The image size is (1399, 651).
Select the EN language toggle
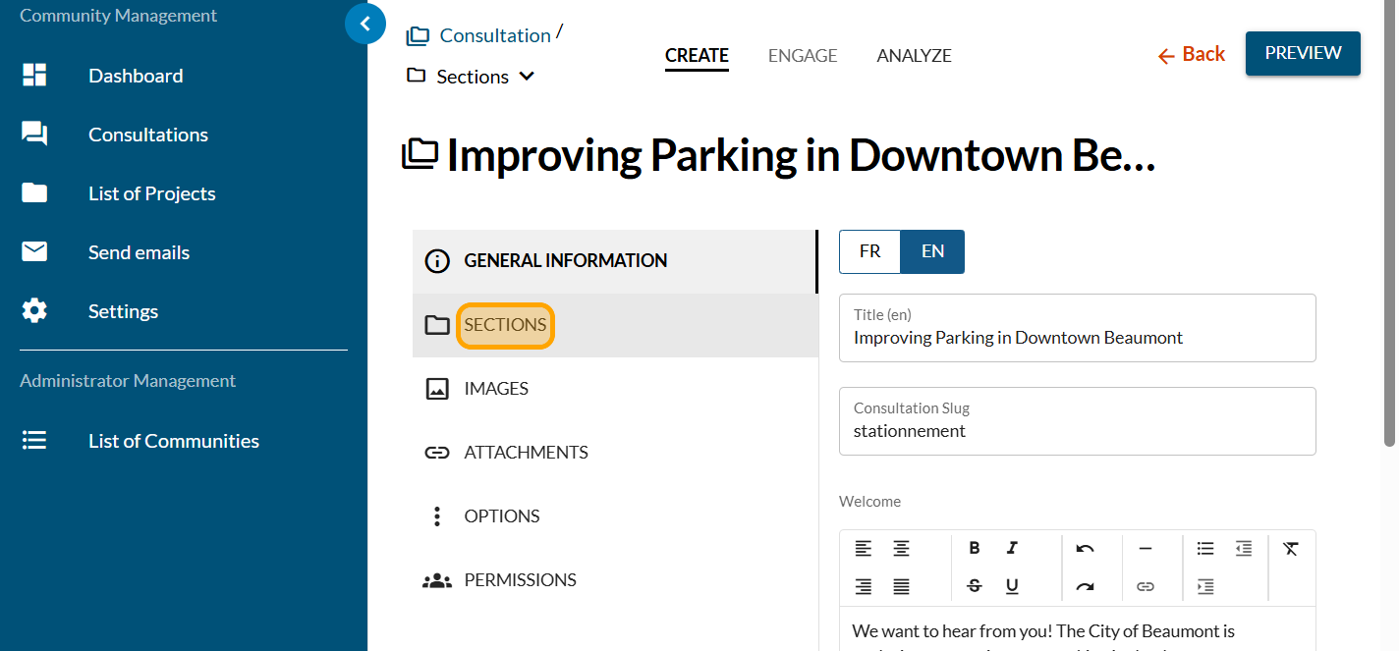click(932, 251)
